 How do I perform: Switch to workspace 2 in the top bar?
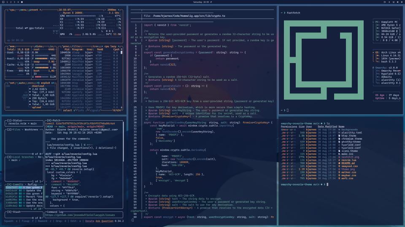11,2
